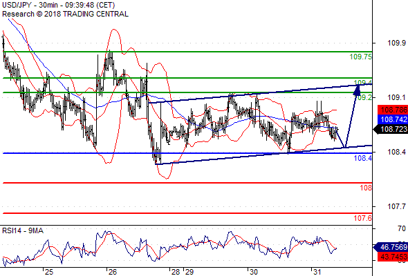The image size is (408, 276).
Task: Select the blue 108.742 price tag
Action: tap(392, 119)
